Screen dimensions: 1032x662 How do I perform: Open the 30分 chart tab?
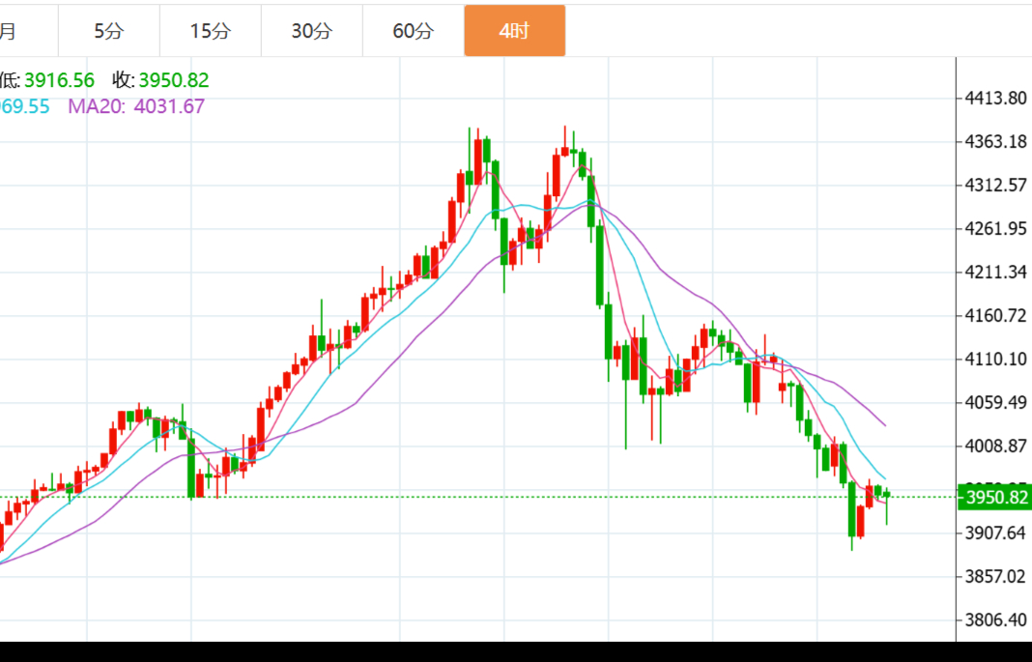311,31
